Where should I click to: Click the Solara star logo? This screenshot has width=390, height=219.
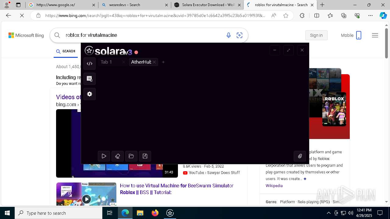89,51
